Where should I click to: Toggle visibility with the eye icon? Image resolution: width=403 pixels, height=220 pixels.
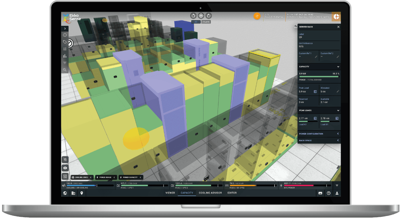tap(65, 168)
